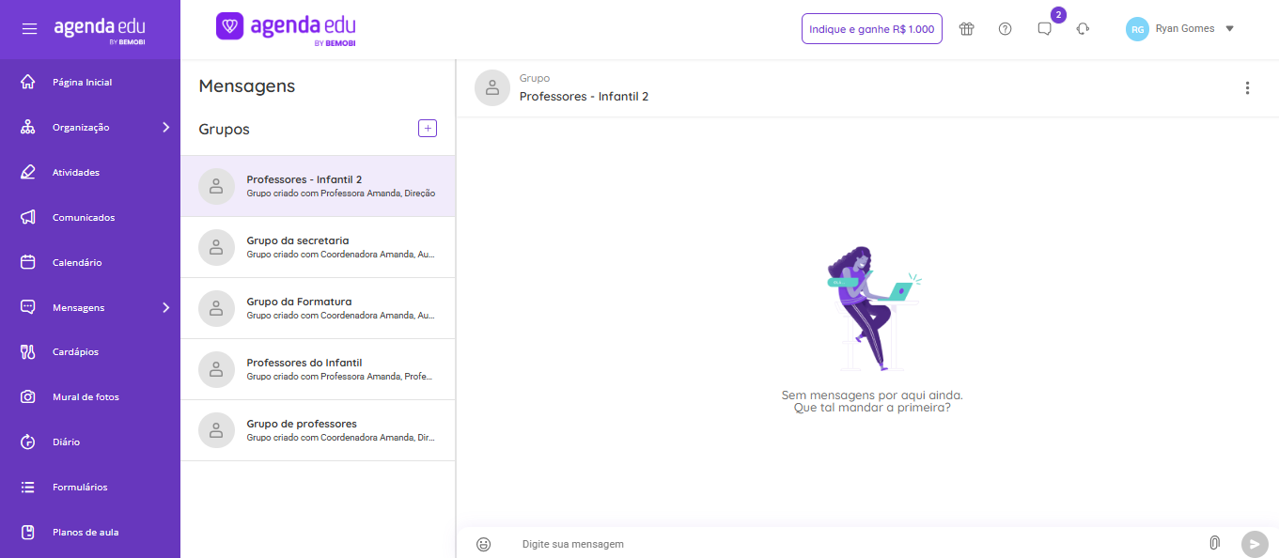Click the Comunicados megaphone icon
This screenshot has width=1279, height=558.
pos(28,217)
